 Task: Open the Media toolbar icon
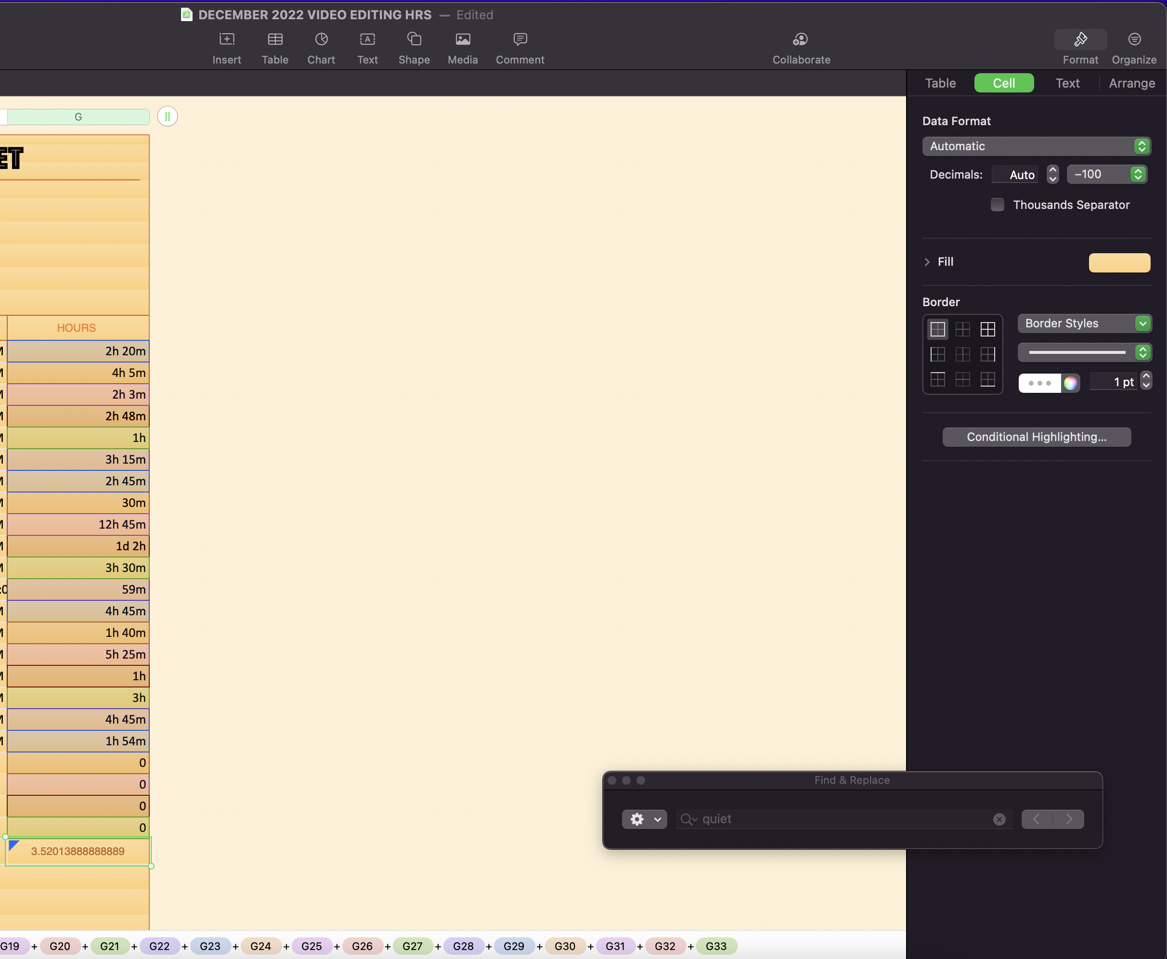(462, 40)
